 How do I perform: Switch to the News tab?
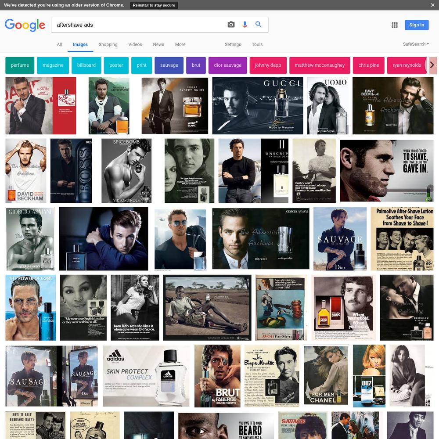pyautogui.click(x=158, y=44)
